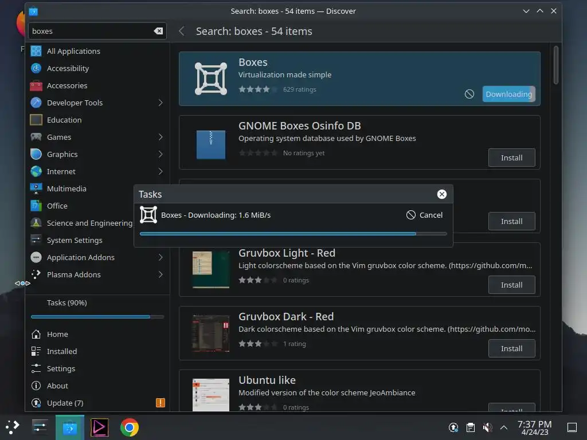587x440 pixels.
Task: Click the sidebar tasks progress bar
Action: point(97,317)
